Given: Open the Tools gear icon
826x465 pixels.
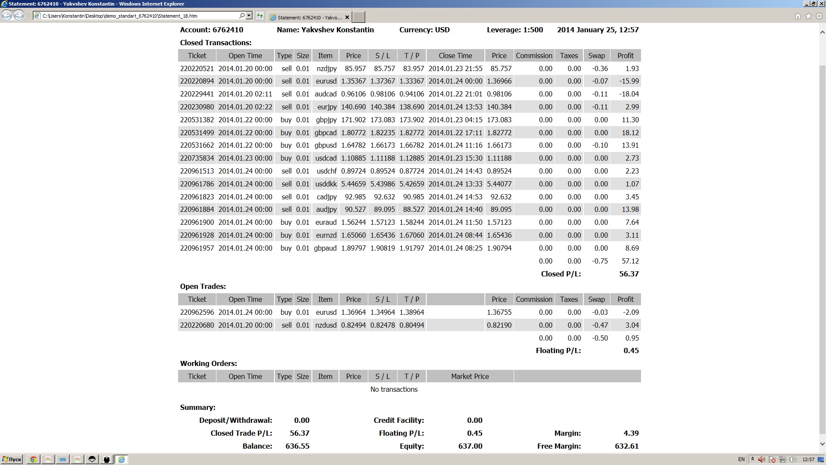Looking at the screenshot, I should click(819, 16).
